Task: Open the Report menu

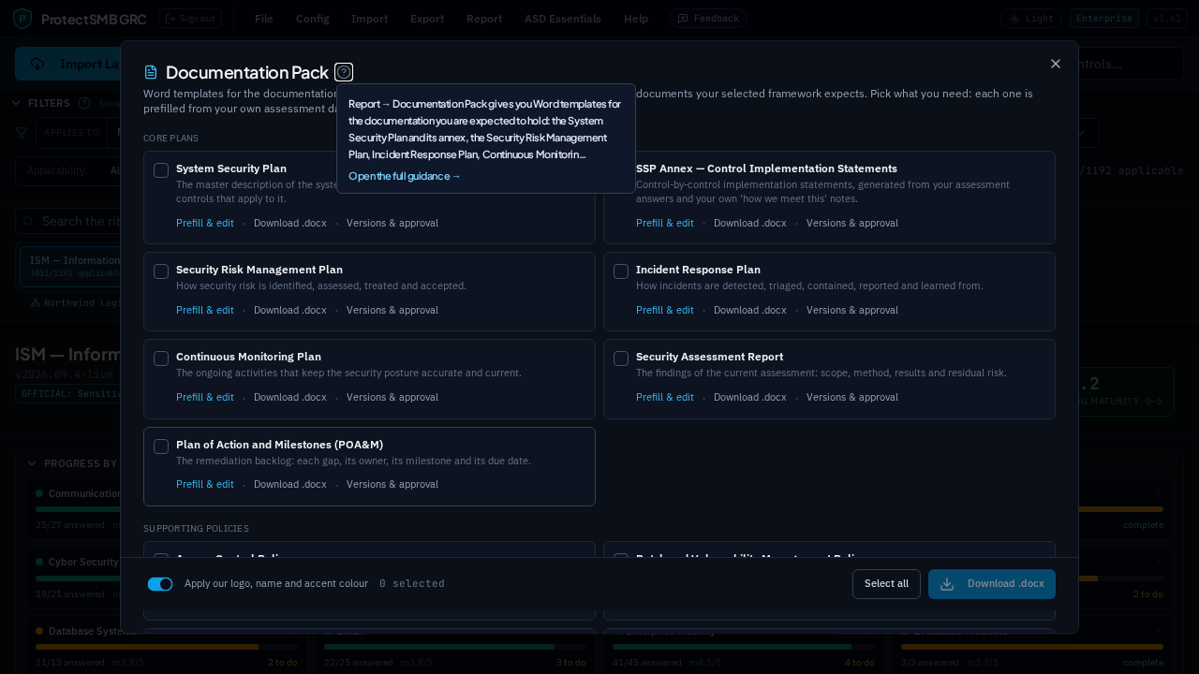Action: [484, 19]
